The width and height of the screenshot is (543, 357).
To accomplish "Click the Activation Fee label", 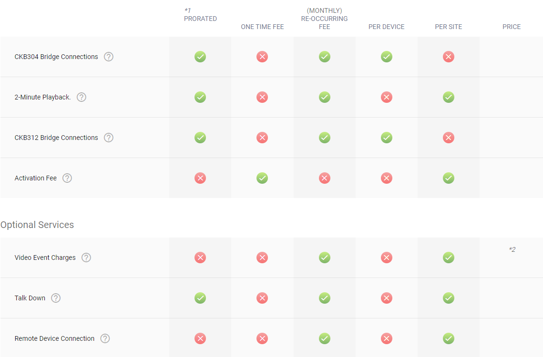I will (36, 178).
